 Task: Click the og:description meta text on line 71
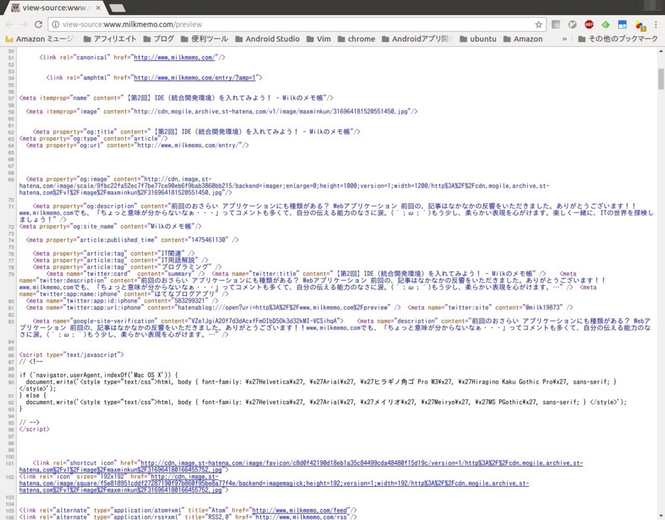pyautogui.click(x=336, y=213)
